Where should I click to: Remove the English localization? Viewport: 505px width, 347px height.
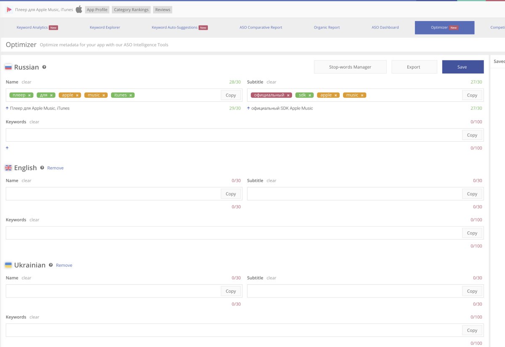coord(56,168)
